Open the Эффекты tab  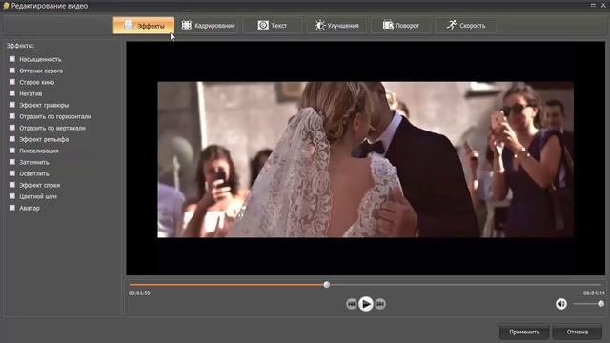[144, 26]
